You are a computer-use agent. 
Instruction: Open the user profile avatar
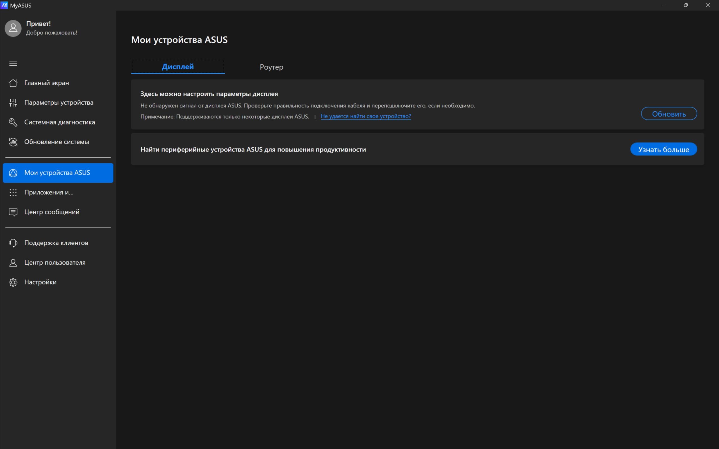(13, 28)
